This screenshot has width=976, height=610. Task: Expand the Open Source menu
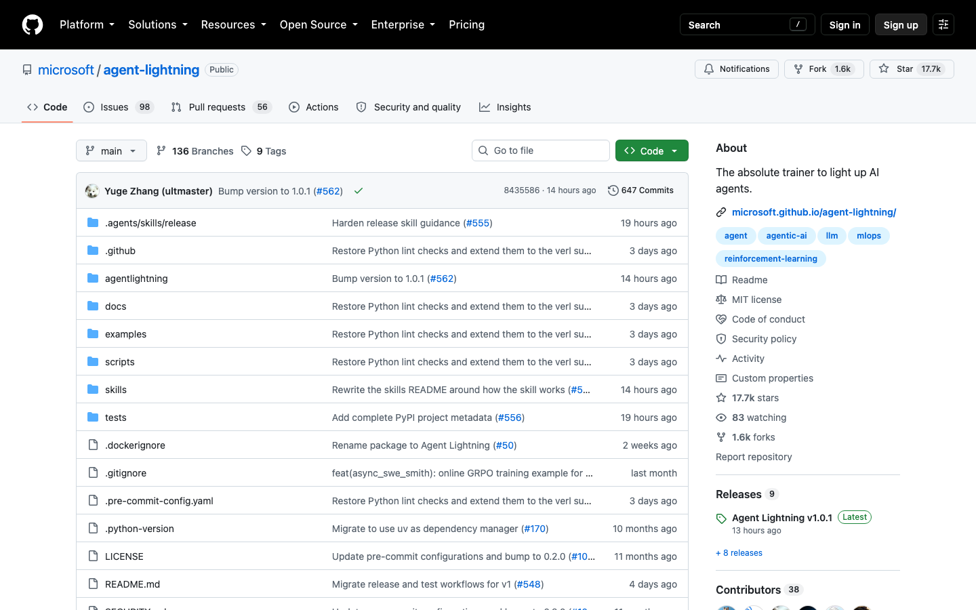319,24
